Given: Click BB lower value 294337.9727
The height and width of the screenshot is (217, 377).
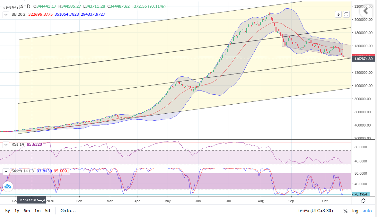Looking at the screenshot, I should click(x=93, y=14).
